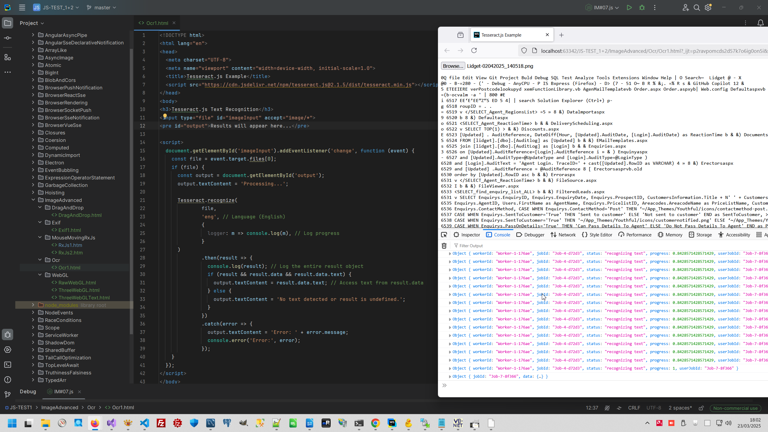The image size is (768, 432).
Task: Collapse the ImageAdvanced folder
Action: click(33, 200)
